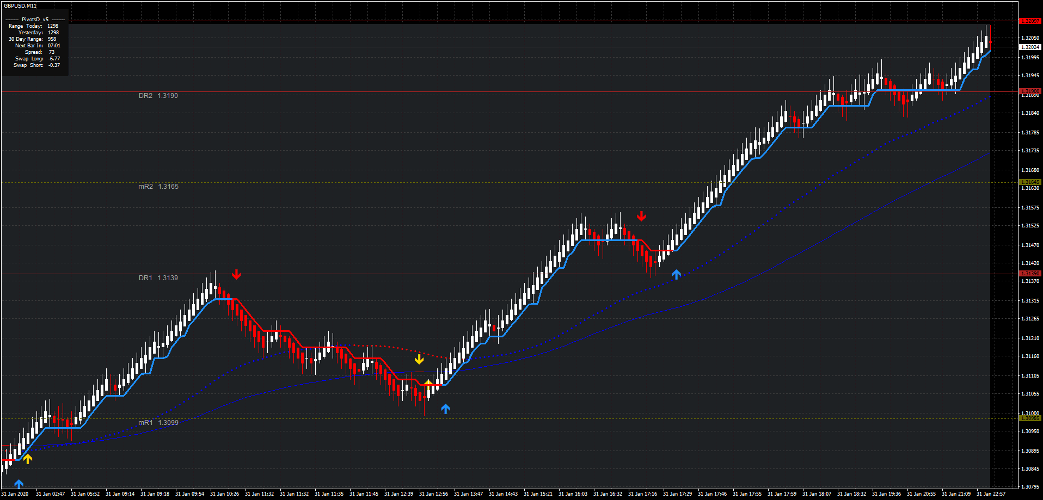This screenshot has height=500, width=1043.
Task: Click the 1.31785 price scale label
Action: 1030,133
